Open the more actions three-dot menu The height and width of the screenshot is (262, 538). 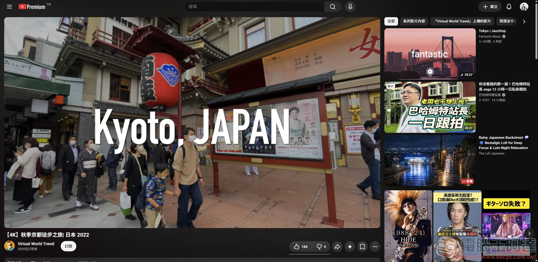pyautogui.click(x=375, y=247)
